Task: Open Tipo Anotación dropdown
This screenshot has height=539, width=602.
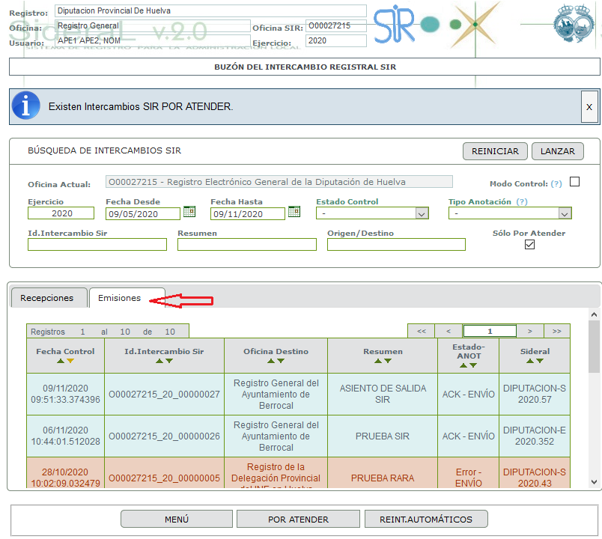Action: click(x=510, y=213)
